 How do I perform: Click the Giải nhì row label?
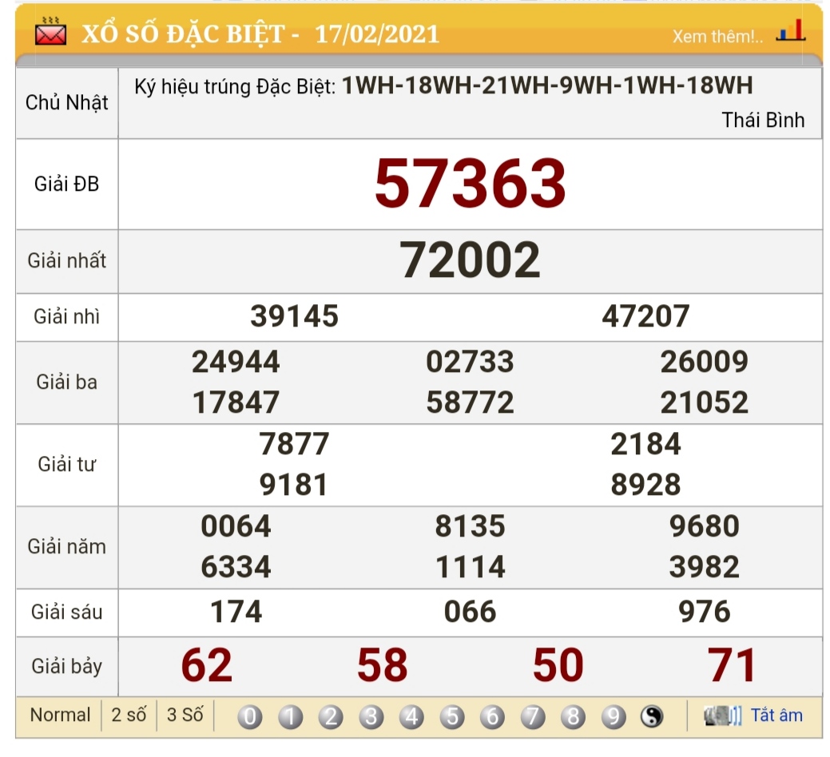pyautogui.click(x=66, y=317)
